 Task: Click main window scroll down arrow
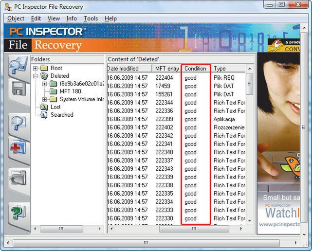click(304, 235)
